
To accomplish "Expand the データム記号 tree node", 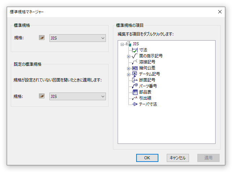I will 128,74.
